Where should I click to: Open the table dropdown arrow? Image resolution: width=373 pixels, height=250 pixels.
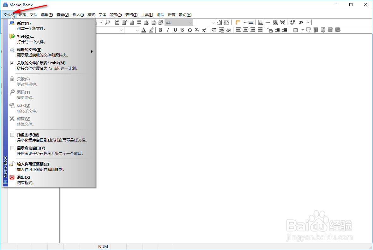pyautogui.click(x=303, y=30)
